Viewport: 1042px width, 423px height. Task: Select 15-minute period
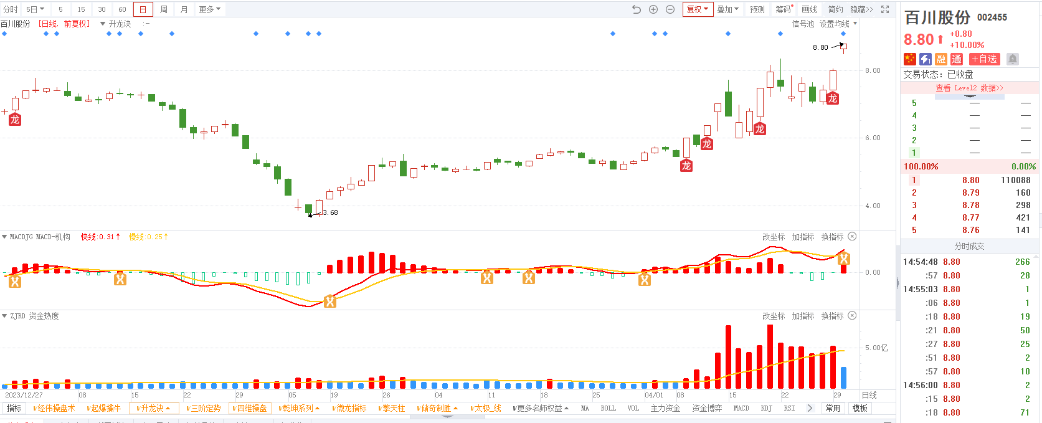(81, 9)
